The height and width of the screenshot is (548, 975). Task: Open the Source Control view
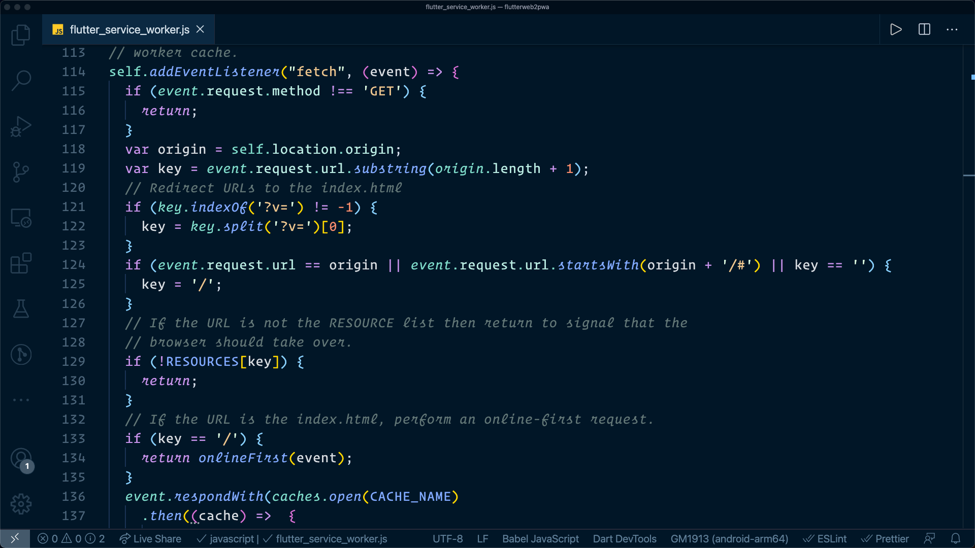[x=21, y=172]
